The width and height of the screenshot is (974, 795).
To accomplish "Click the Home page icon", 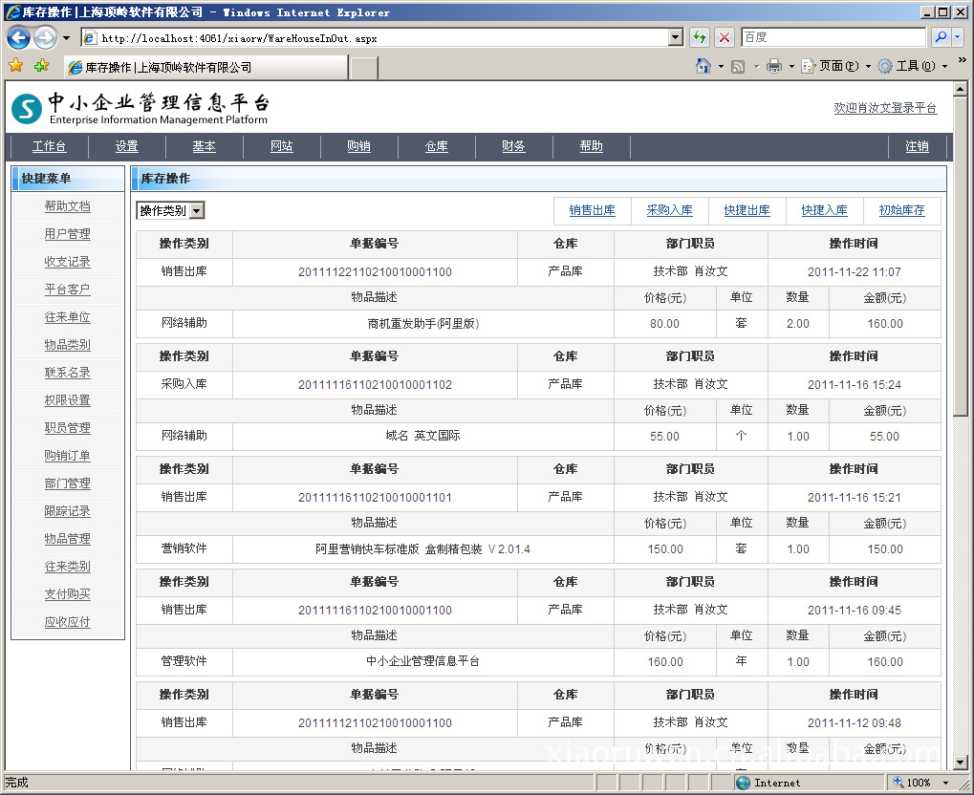I will [703, 66].
